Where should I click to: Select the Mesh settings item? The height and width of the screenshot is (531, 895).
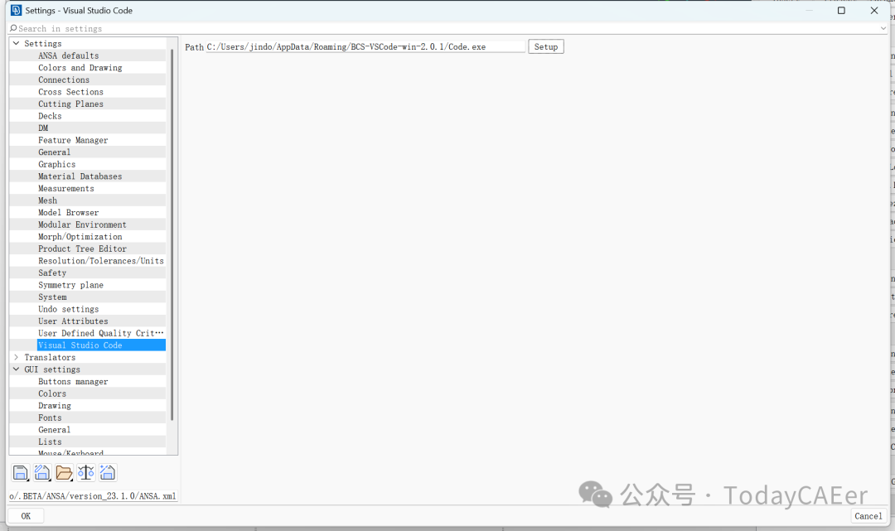coord(47,200)
